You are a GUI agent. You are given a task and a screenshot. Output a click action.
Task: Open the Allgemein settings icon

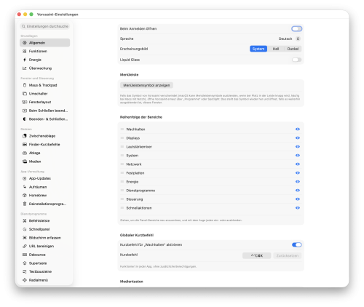[x=25, y=43]
